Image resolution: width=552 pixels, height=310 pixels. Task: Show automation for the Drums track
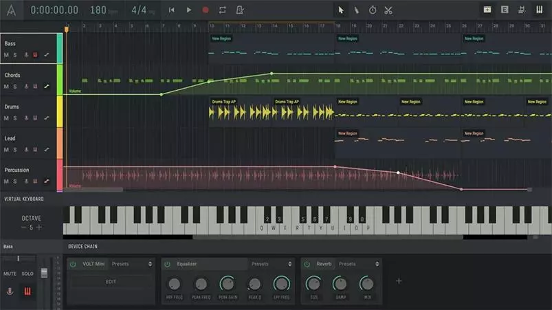click(47, 118)
